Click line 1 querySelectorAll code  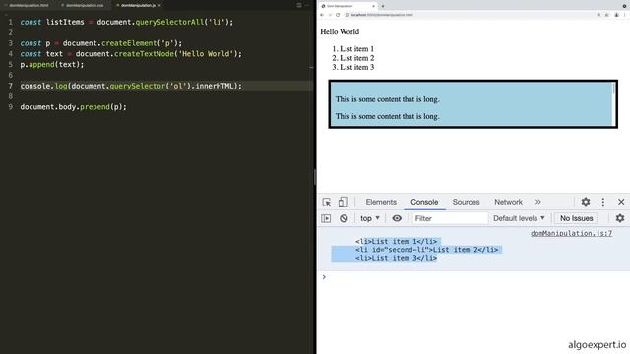(127, 22)
